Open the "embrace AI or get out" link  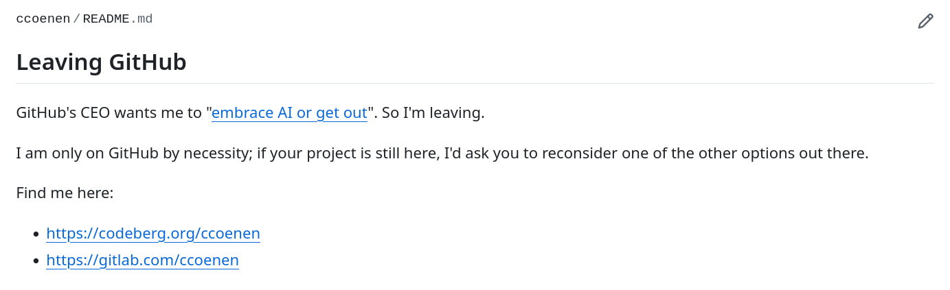tap(289, 112)
